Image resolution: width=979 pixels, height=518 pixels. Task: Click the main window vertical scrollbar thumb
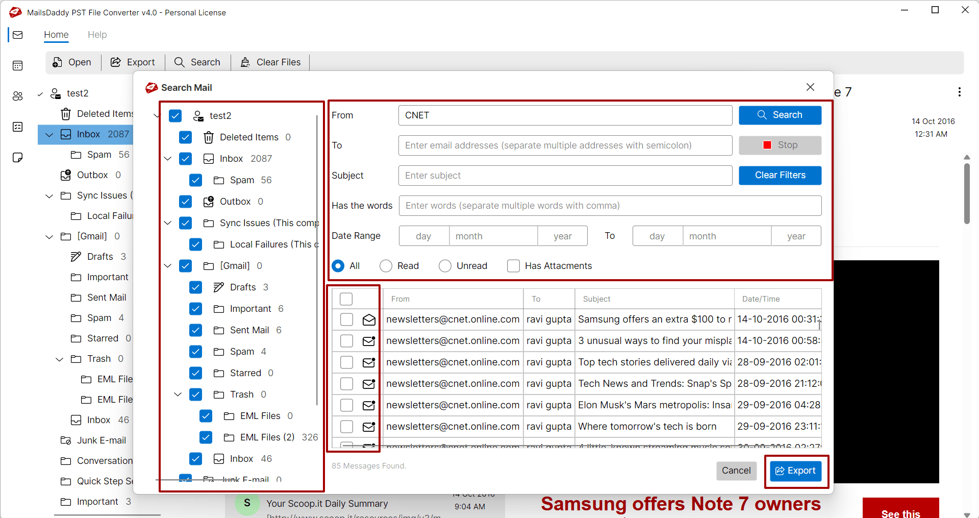tap(967, 193)
